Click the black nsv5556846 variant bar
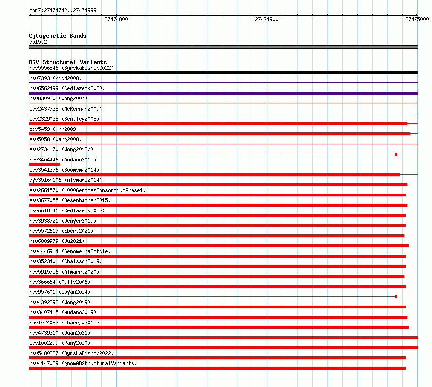Screen dimensions: 432x387 point(223,73)
